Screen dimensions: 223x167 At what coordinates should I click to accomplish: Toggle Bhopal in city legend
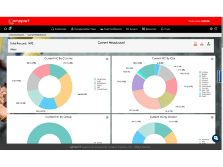203,74
